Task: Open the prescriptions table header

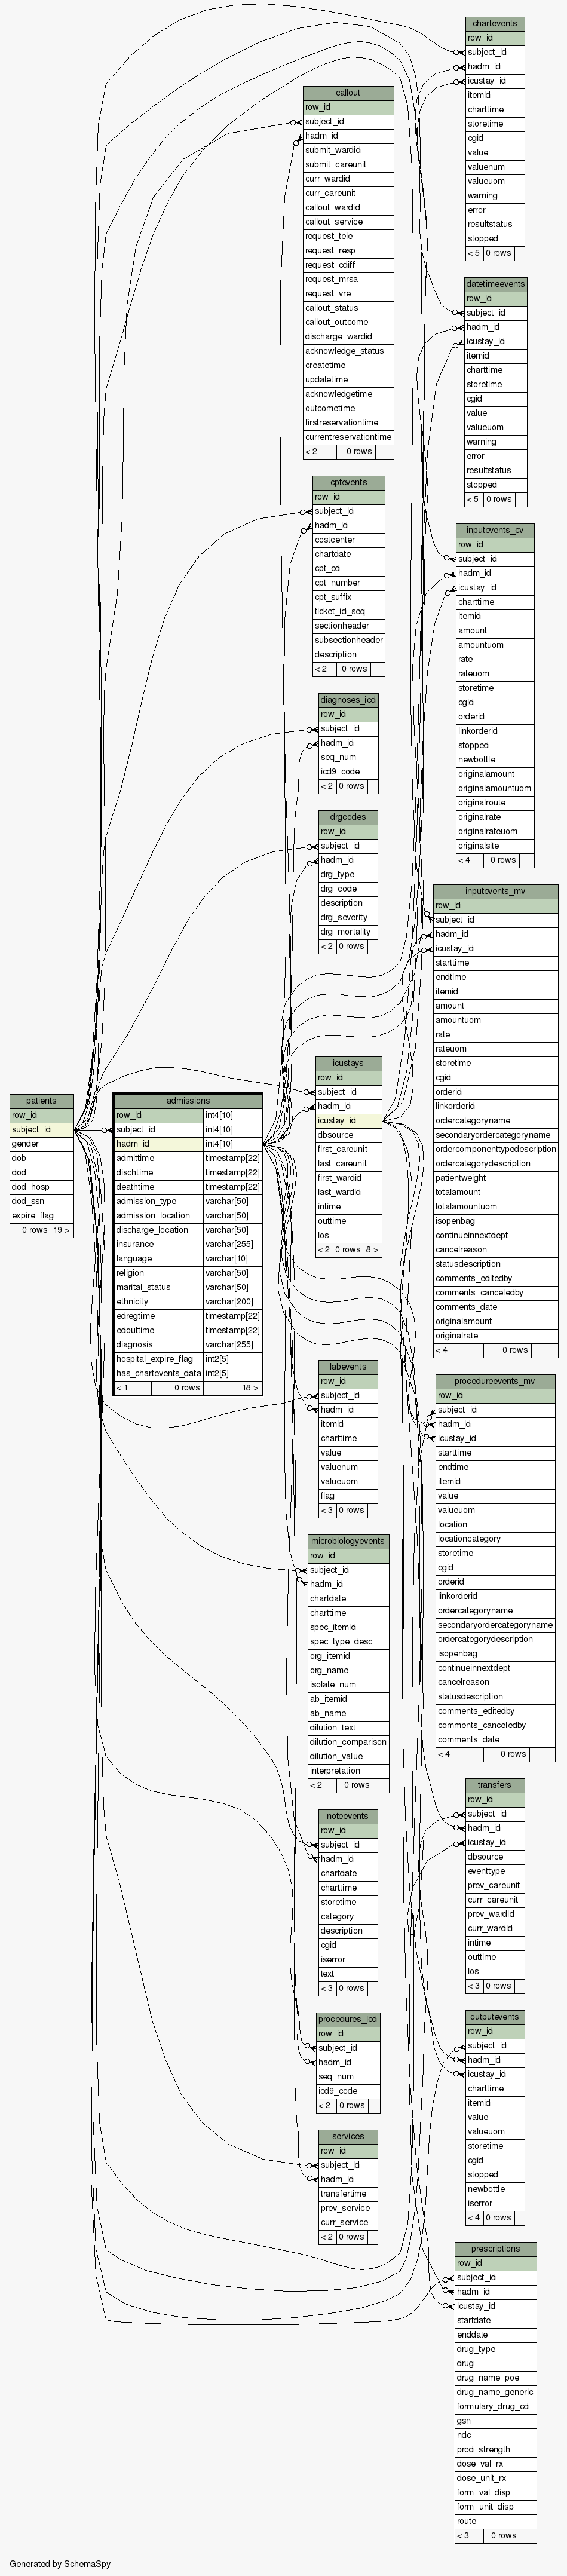Action: coord(495,2249)
